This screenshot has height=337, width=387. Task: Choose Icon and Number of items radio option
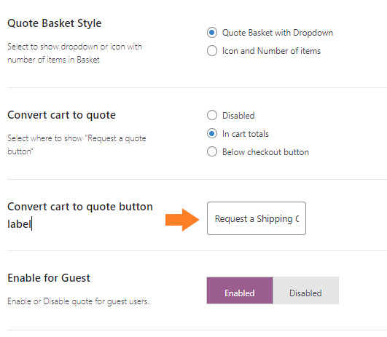pos(212,51)
